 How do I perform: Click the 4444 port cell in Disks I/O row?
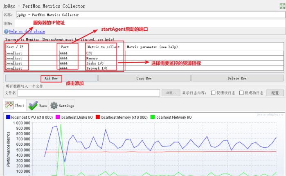click(72, 63)
